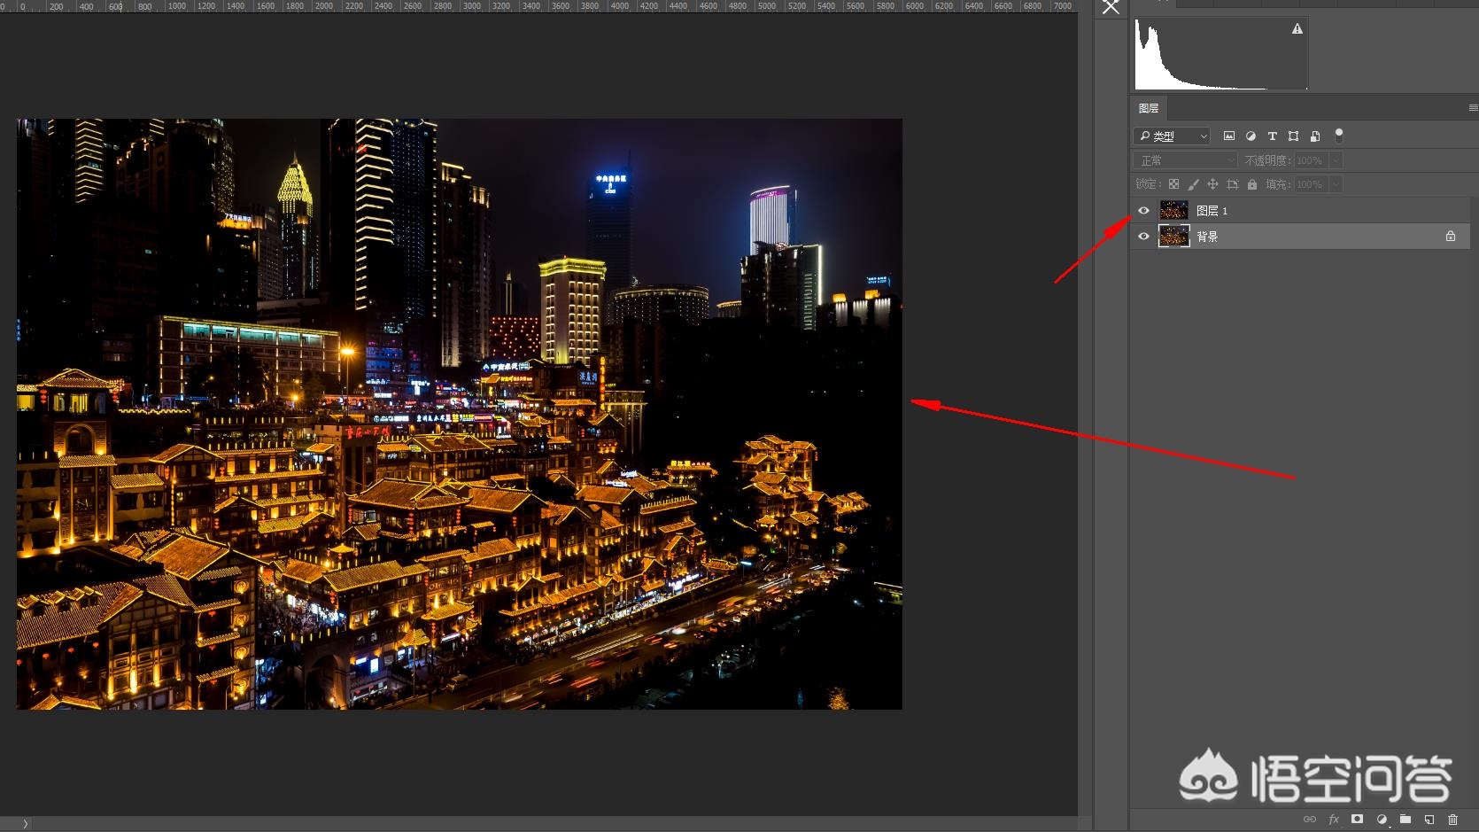Create a new adjustment layer

coord(1382,819)
